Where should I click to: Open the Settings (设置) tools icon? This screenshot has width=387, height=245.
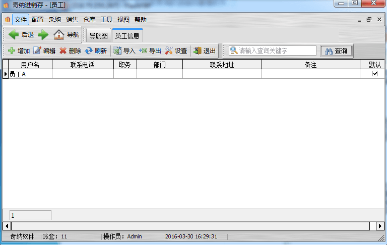(169, 51)
